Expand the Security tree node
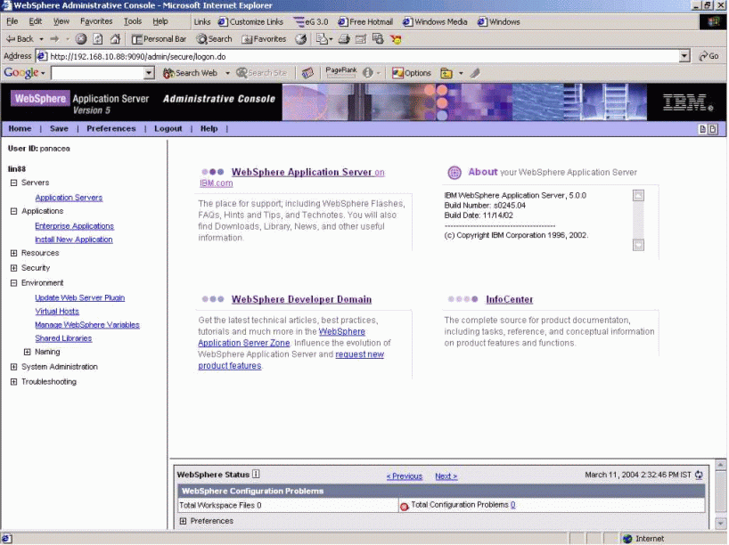729x545 pixels. [x=14, y=268]
